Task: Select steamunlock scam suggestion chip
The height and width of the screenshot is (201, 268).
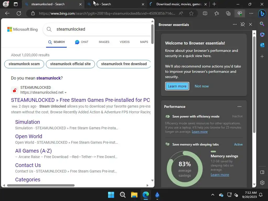Action: [24, 64]
